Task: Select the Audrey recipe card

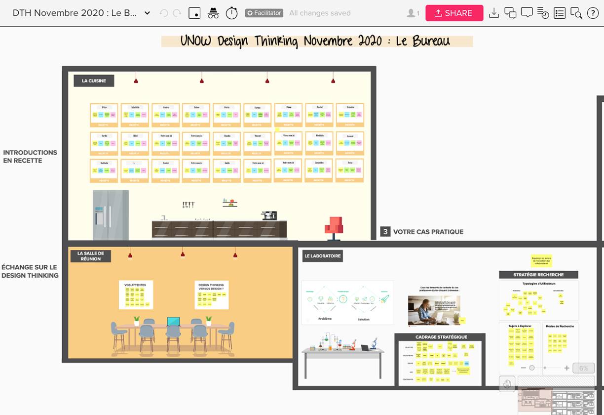Action: coord(166,116)
